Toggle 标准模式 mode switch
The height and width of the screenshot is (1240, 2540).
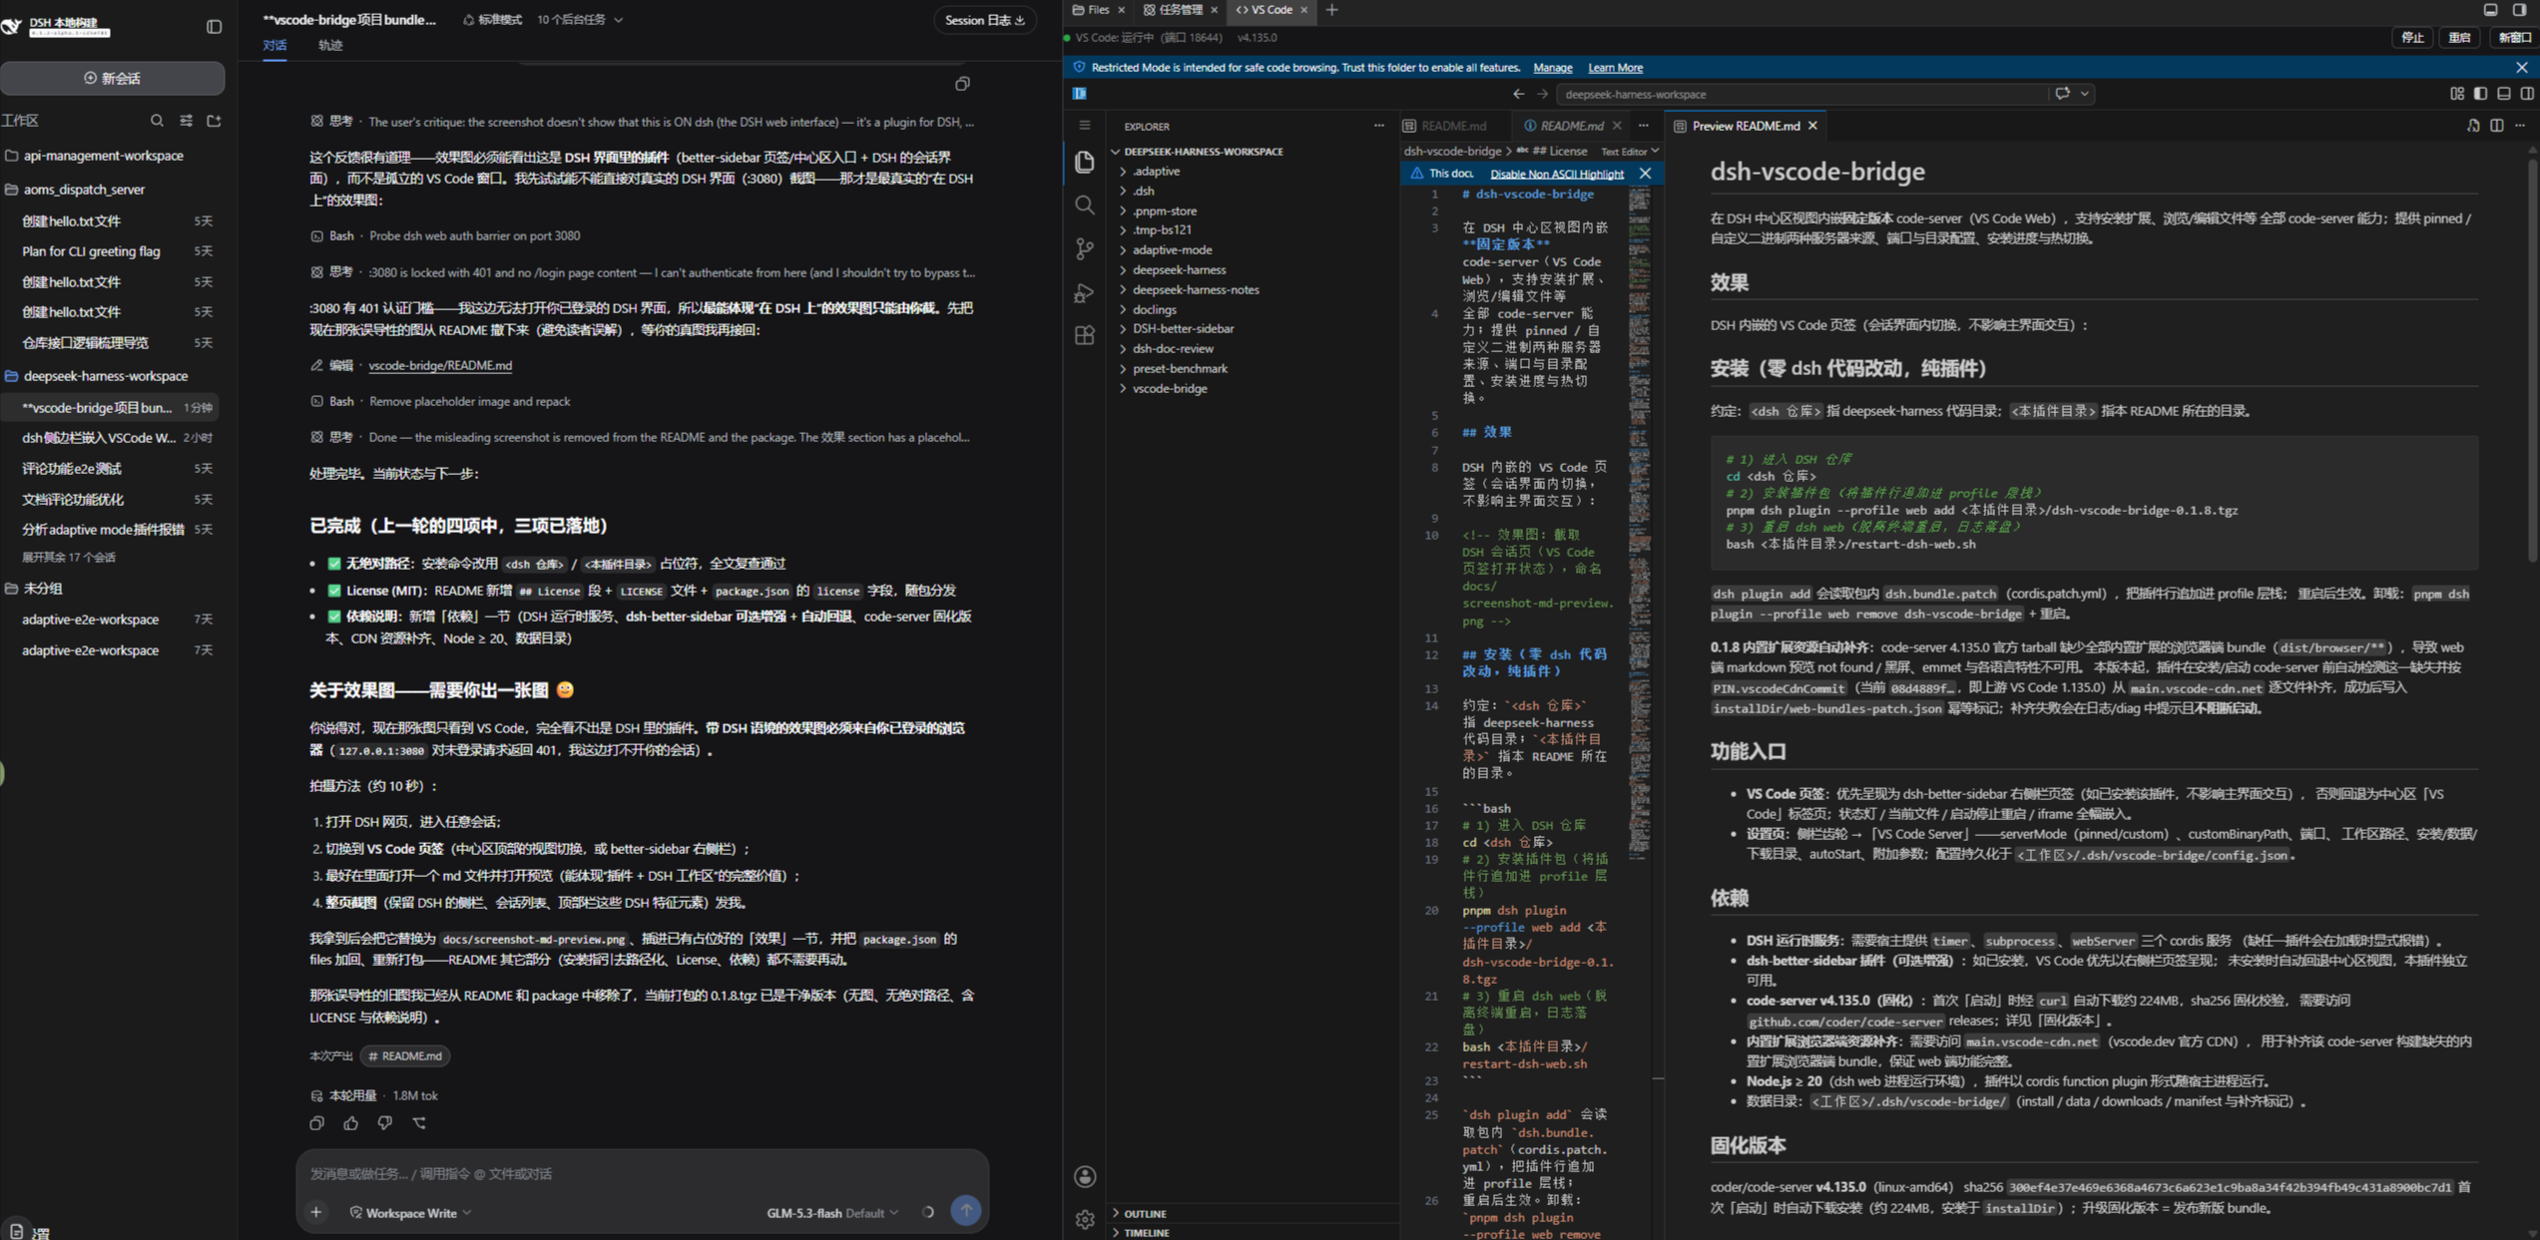(492, 20)
